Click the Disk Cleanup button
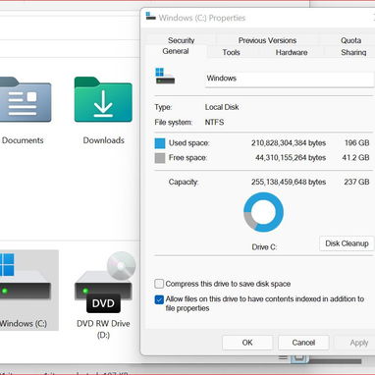The width and height of the screenshot is (375, 375). point(347,243)
